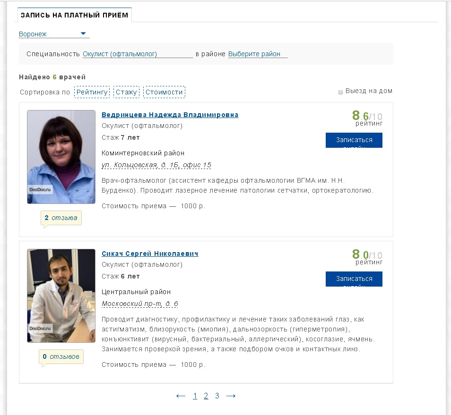Click the Центральный район text
The image size is (451, 415).
click(x=136, y=292)
